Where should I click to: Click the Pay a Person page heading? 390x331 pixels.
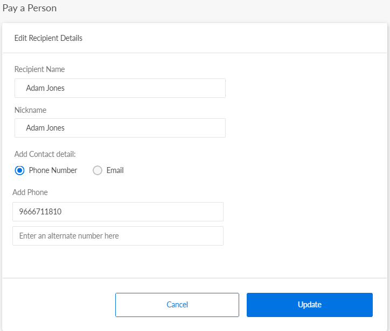point(30,8)
